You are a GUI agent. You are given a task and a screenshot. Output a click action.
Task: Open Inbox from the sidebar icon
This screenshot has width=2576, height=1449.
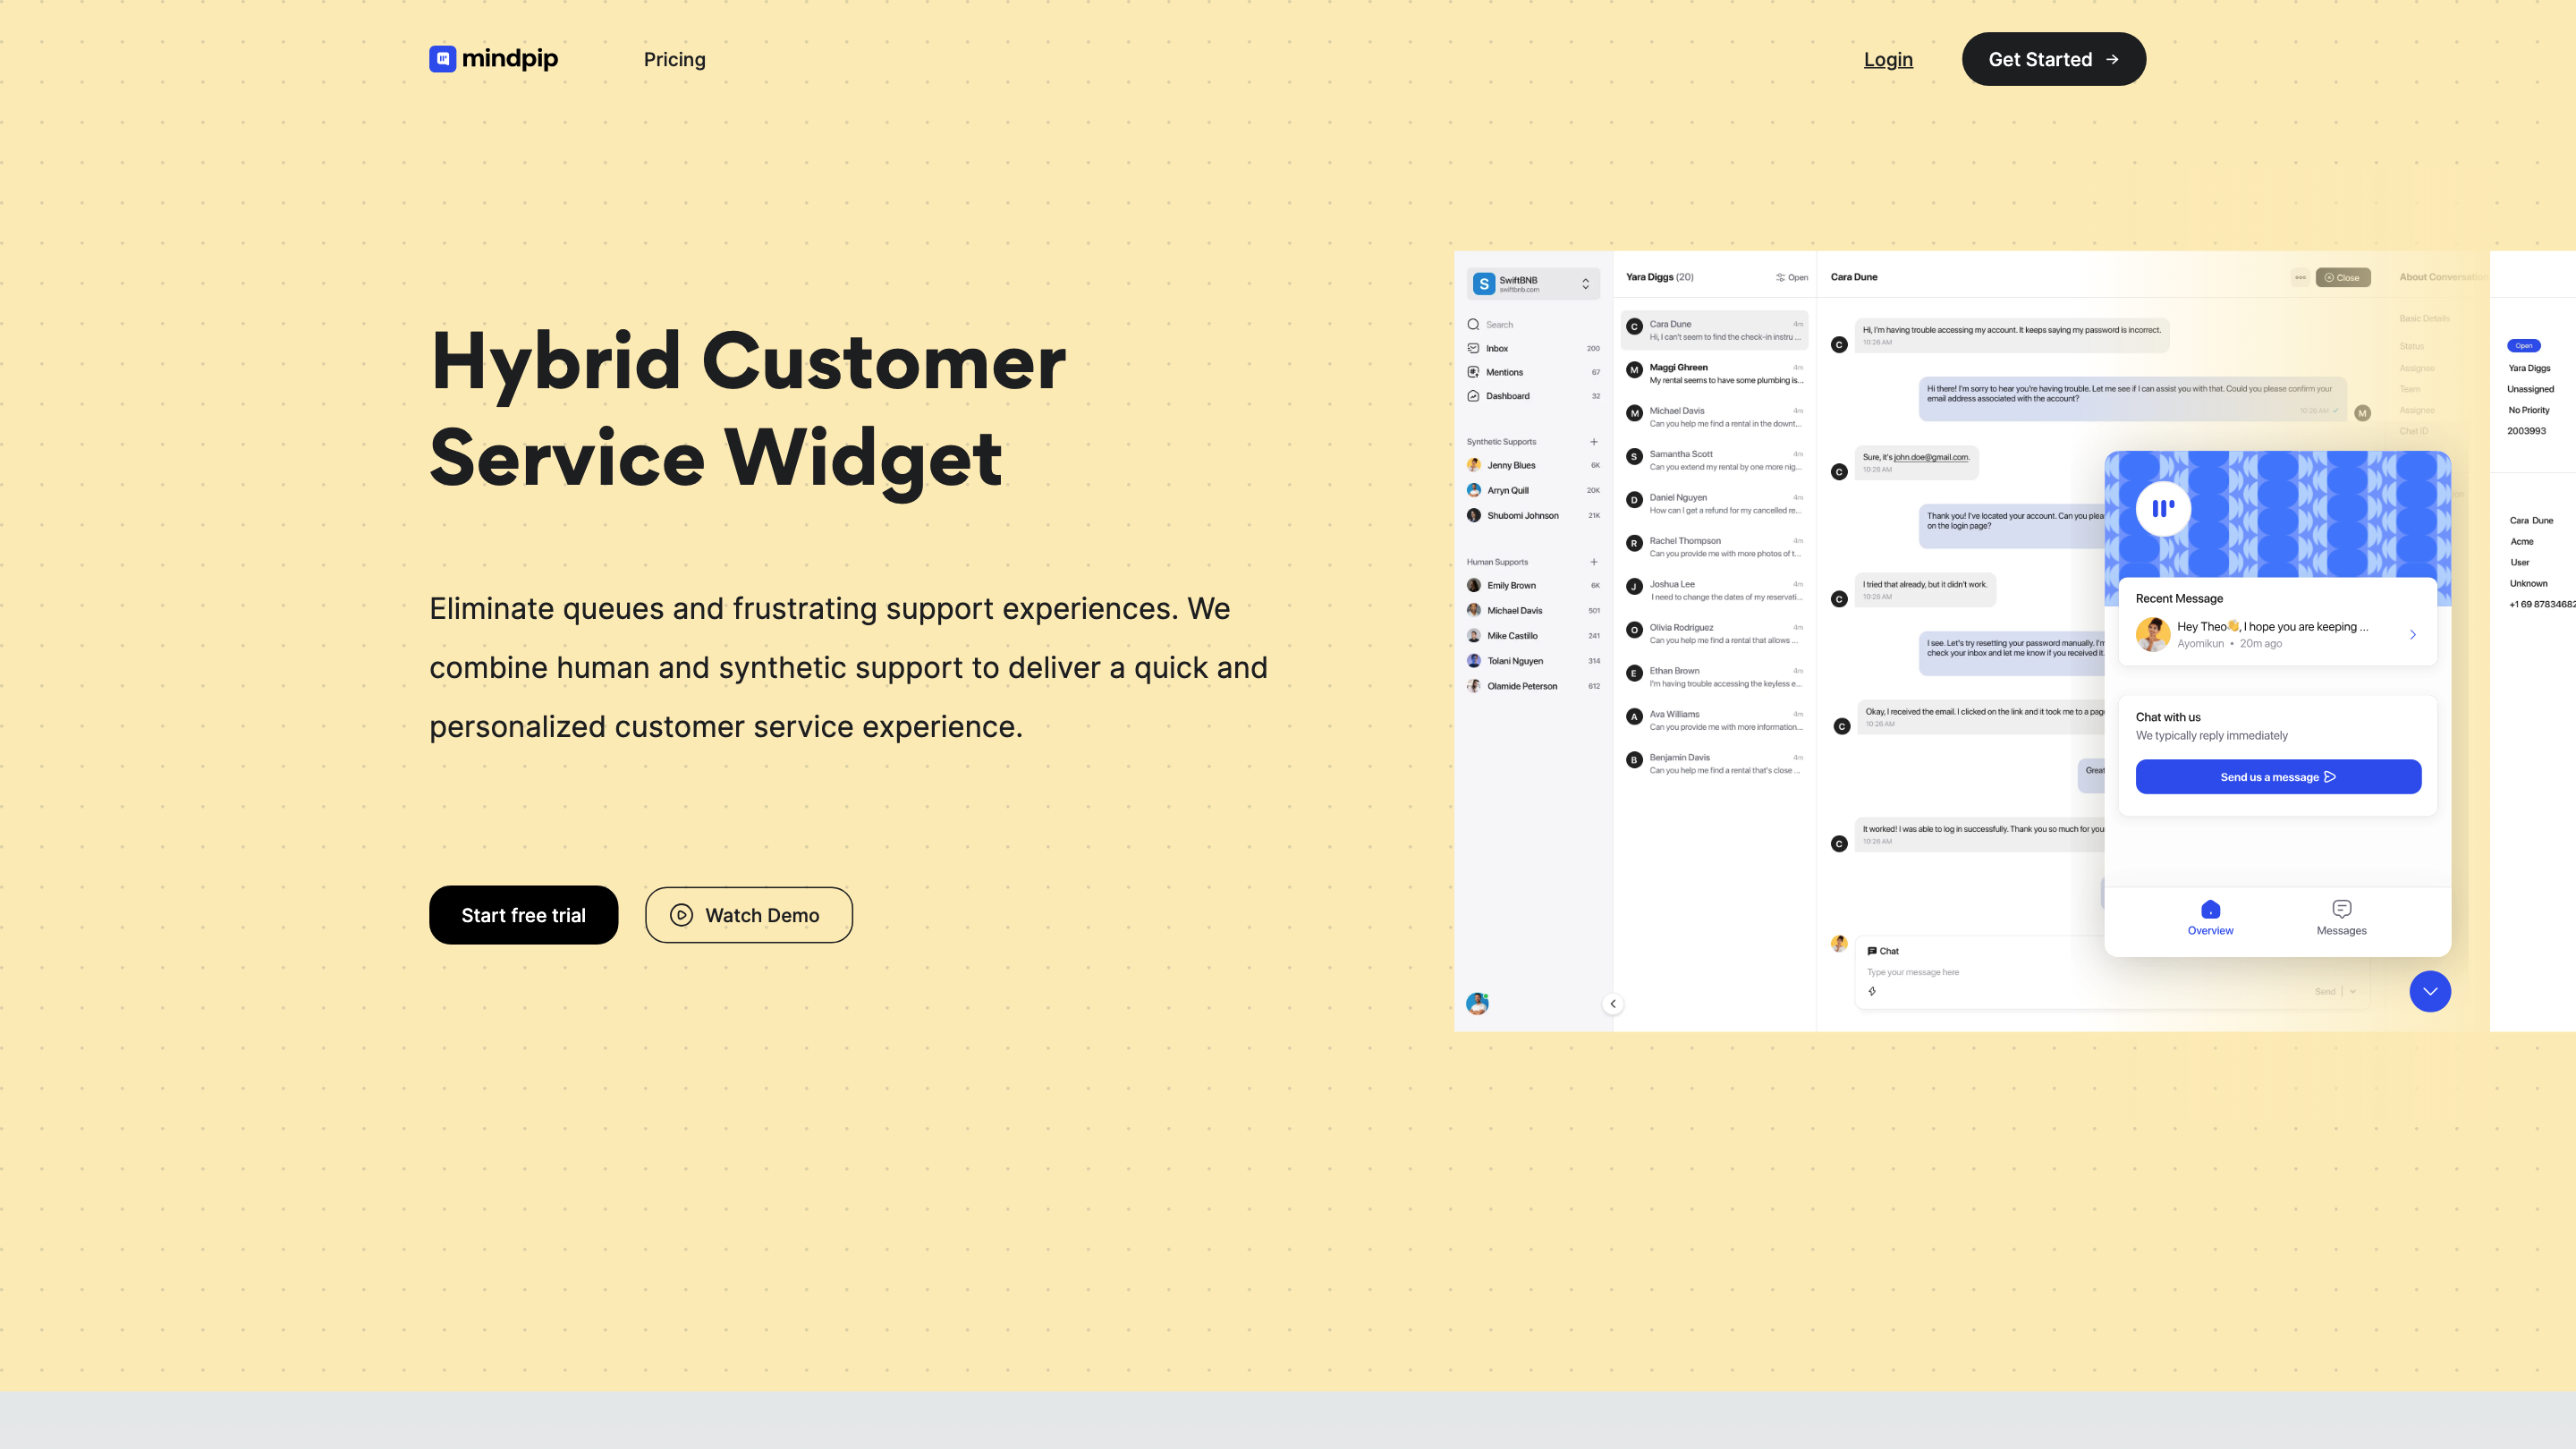(x=1473, y=348)
